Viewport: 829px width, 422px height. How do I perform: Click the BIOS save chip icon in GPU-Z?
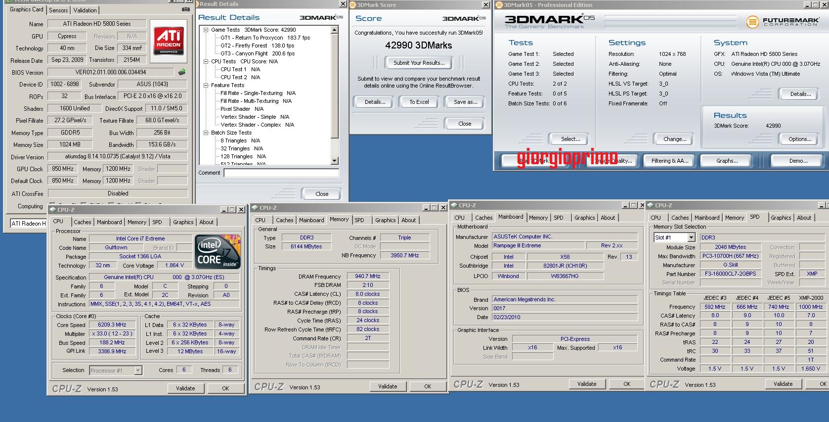coord(182,72)
